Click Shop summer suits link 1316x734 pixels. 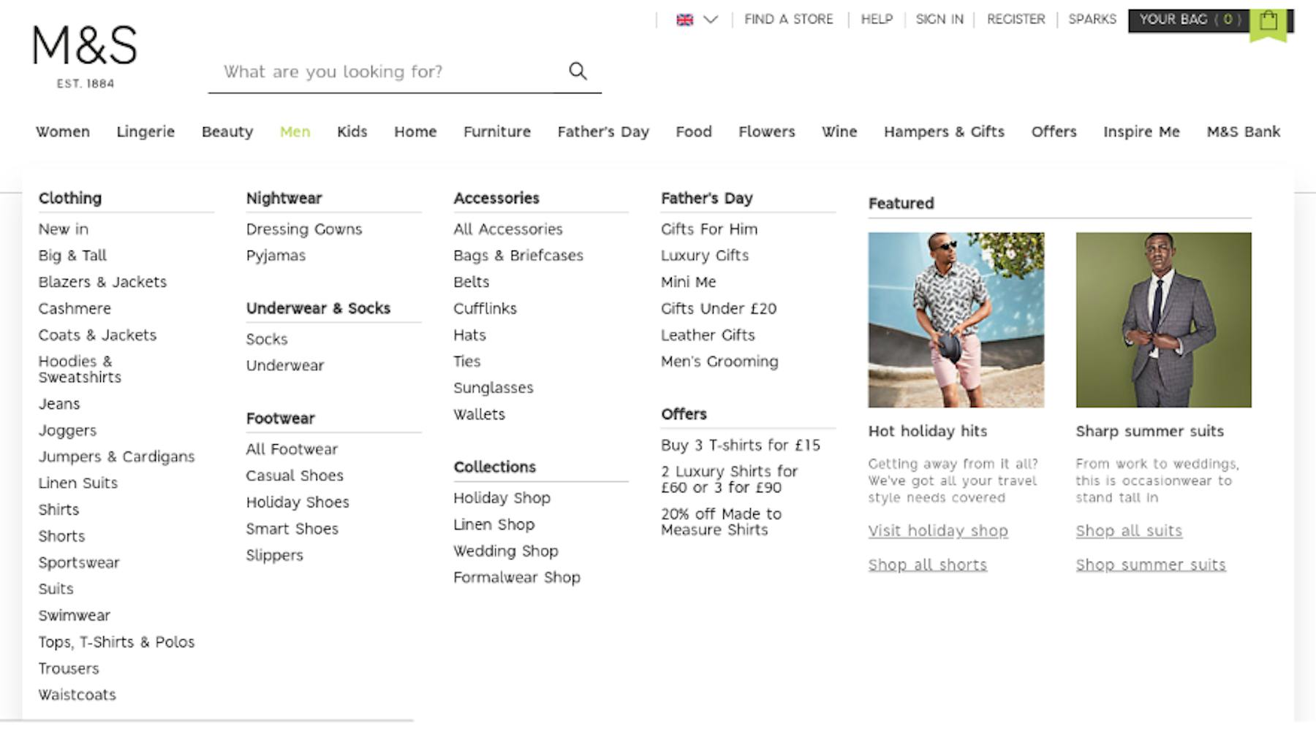[1151, 565]
